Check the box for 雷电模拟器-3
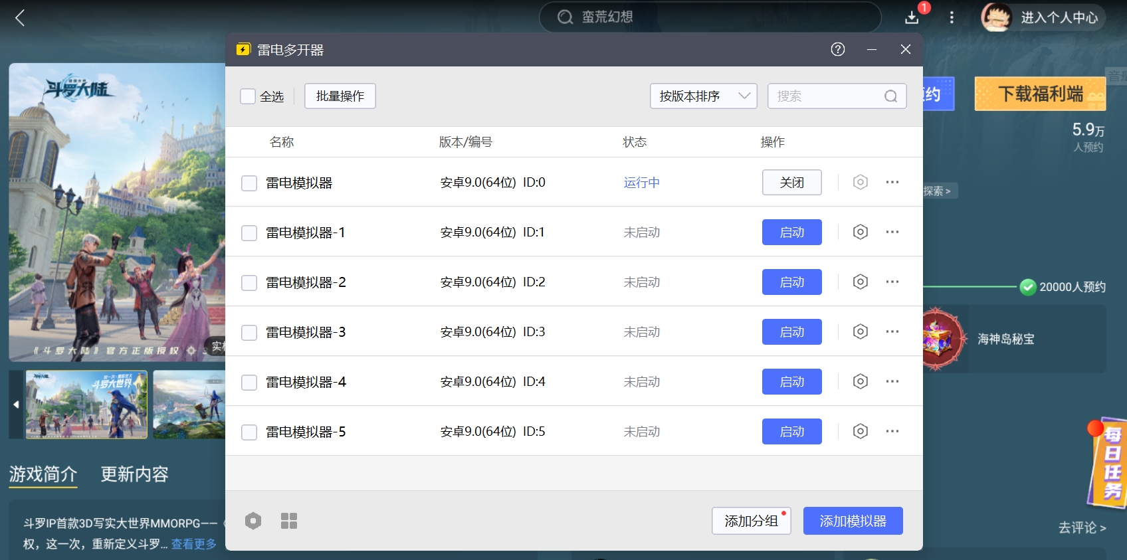This screenshot has width=1127, height=560. 249,332
